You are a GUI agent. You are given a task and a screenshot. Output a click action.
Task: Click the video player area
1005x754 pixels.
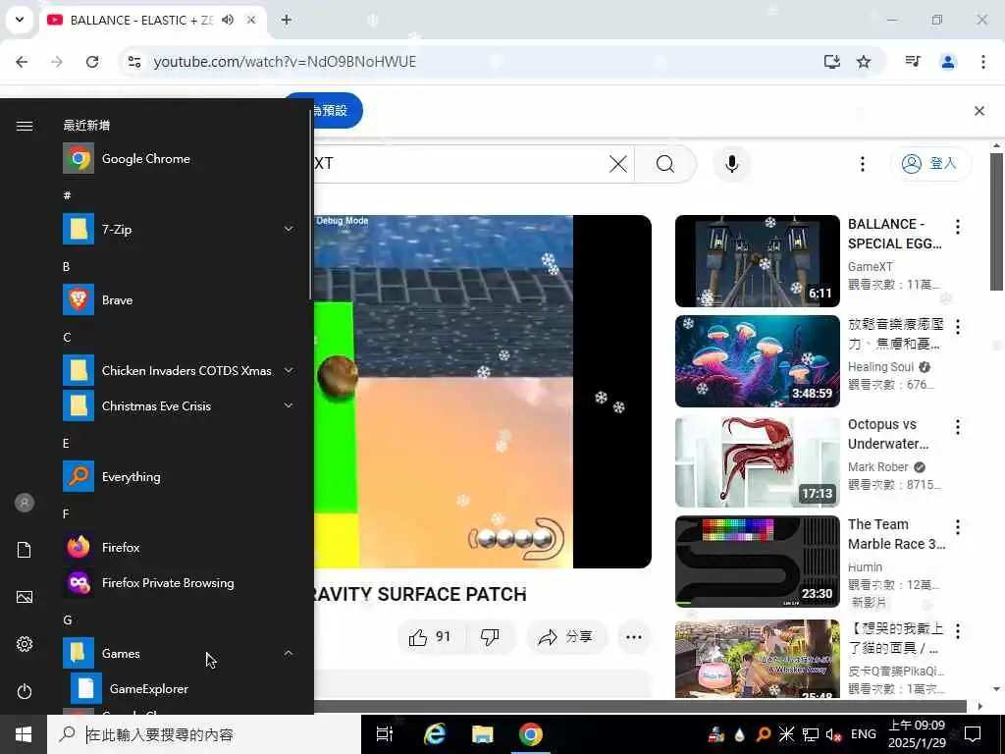[x=483, y=392]
